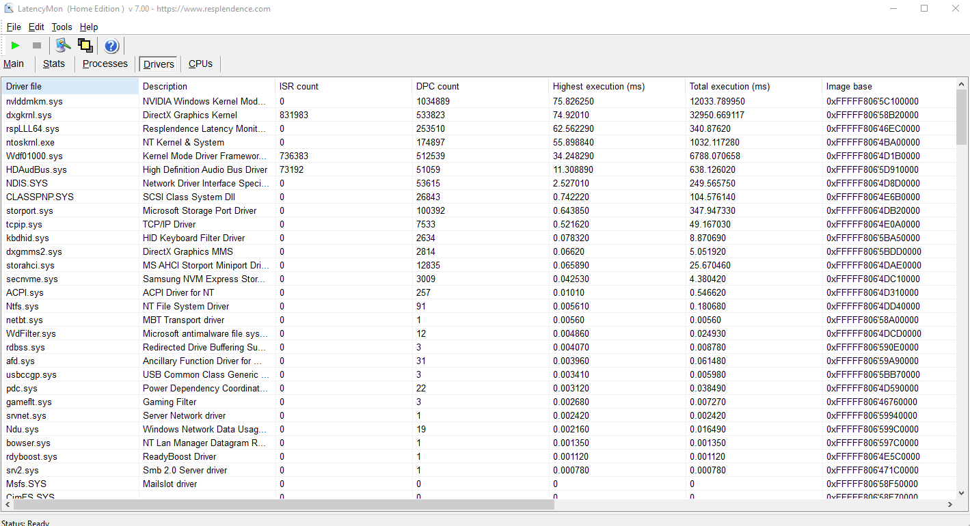Sort by Highest execution (ms) header
This screenshot has width=970, height=526.
click(617, 86)
